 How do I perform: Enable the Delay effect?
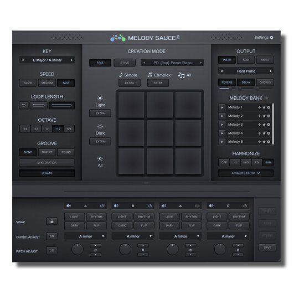(x=246, y=83)
